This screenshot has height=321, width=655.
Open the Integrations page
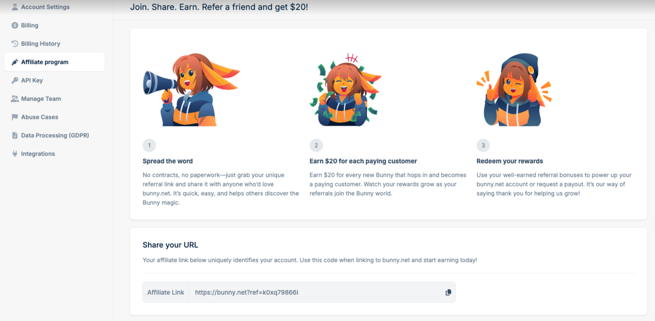[x=38, y=153]
